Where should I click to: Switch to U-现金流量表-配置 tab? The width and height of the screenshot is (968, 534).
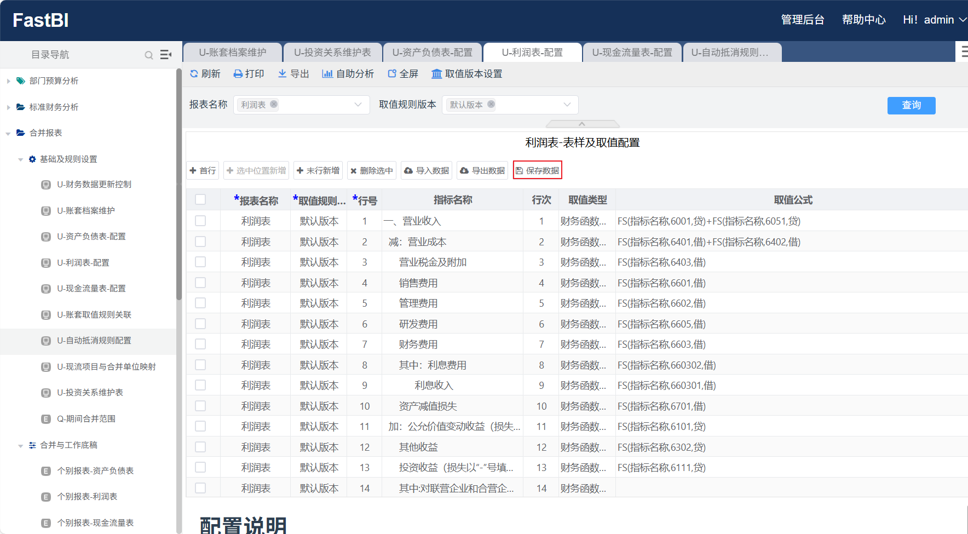pyautogui.click(x=632, y=53)
